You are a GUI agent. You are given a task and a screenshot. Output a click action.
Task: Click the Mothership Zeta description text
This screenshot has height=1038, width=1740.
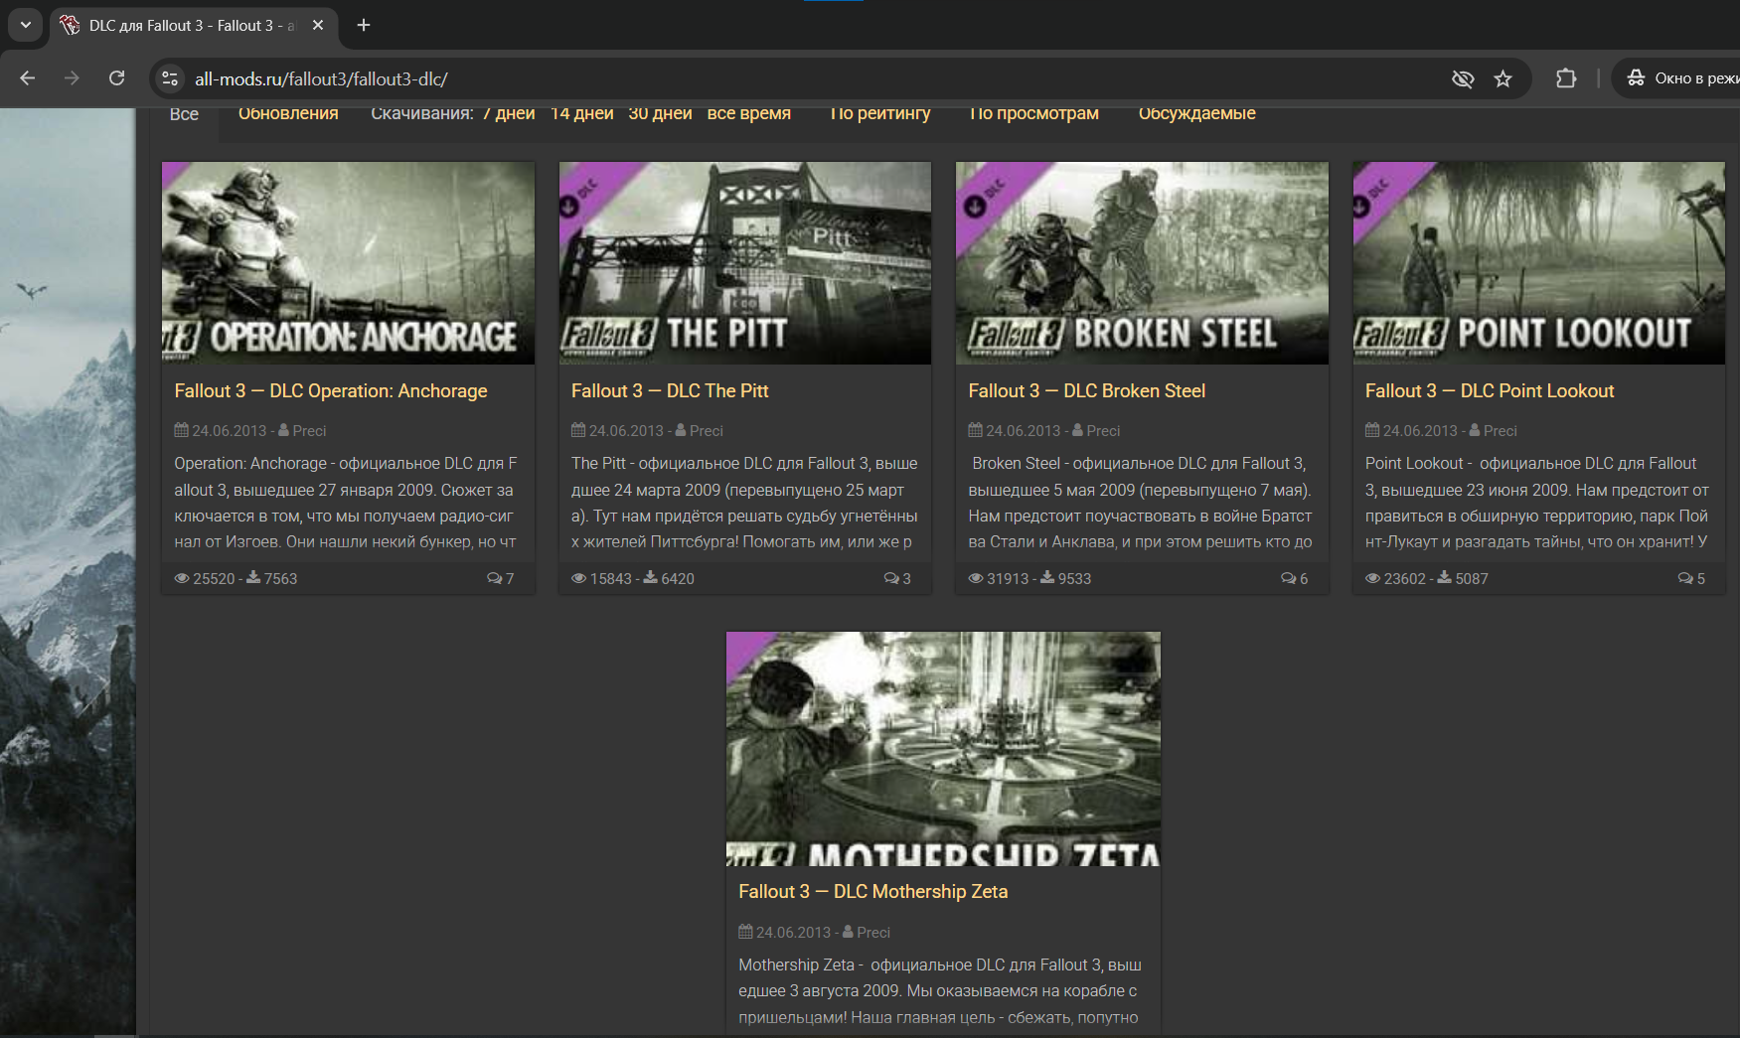point(940,991)
